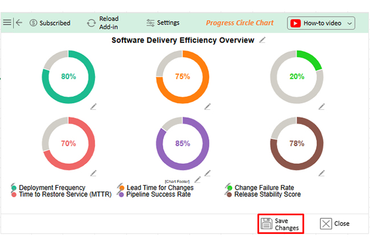Open the hamburger menu
The height and width of the screenshot is (246, 370).
[x=7, y=23]
